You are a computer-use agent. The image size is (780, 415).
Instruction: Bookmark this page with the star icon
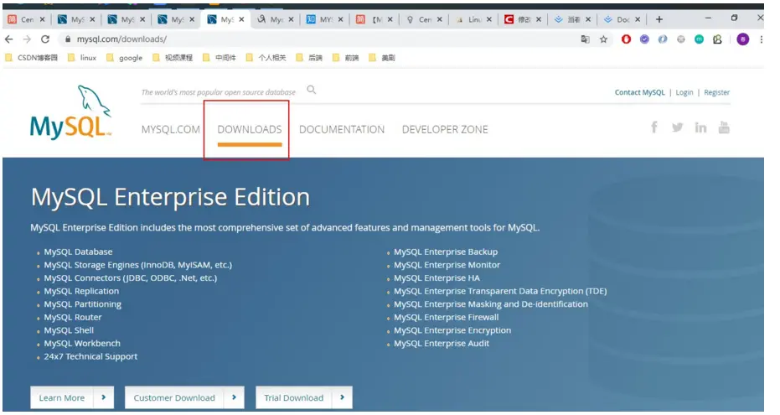tap(603, 39)
